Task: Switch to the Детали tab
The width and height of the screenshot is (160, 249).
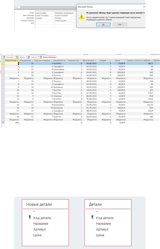Action: click(22, 57)
